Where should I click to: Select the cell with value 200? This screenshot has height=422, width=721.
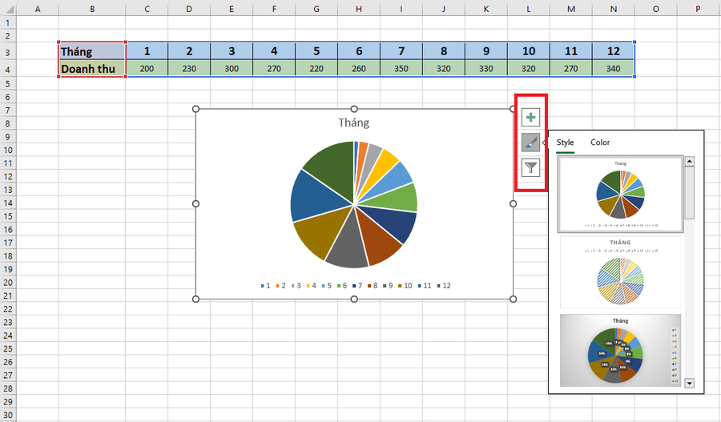[x=147, y=69]
